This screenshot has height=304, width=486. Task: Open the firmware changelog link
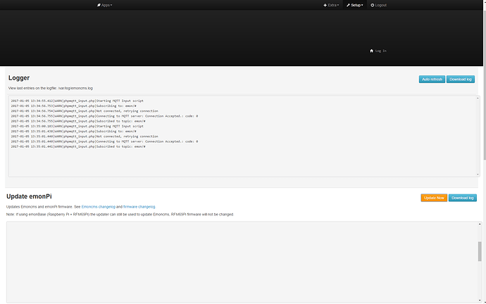pos(139,207)
